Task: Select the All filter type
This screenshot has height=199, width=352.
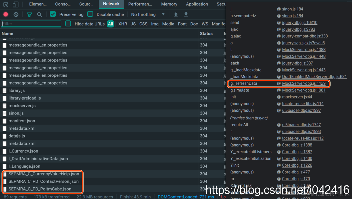Action: 110,24
